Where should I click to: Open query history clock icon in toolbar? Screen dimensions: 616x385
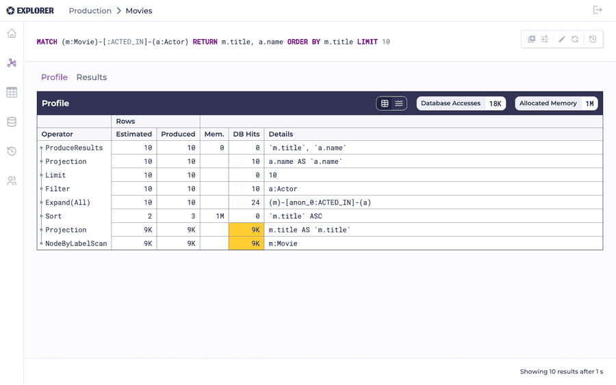click(593, 39)
